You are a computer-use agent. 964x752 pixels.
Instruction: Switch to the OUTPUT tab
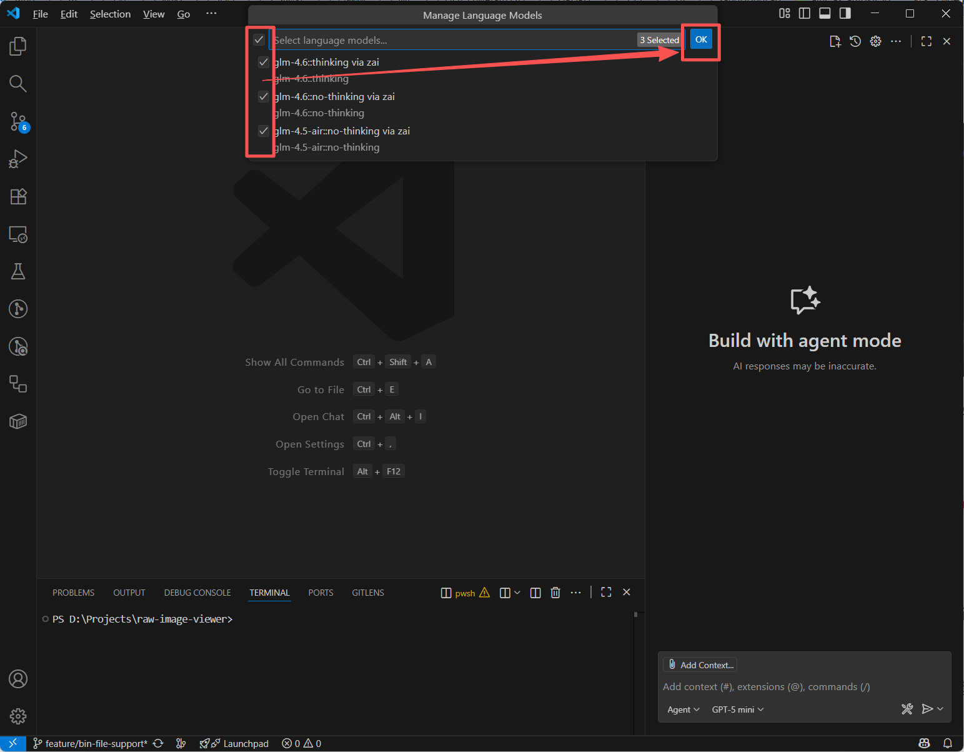pyautogui.click(x=129, y=593)
